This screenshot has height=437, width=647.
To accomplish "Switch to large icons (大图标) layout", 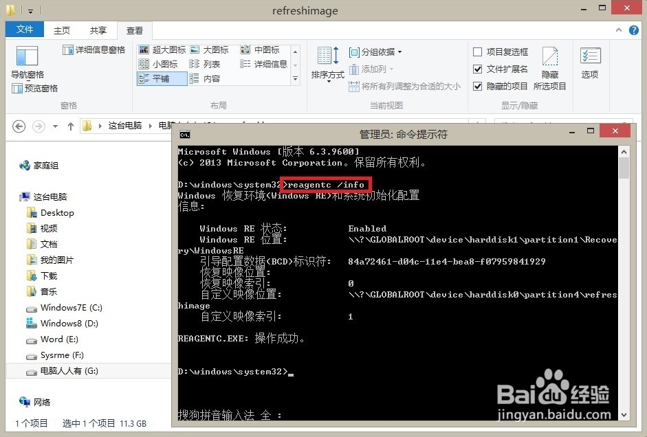I will click(x=210, y=50).
